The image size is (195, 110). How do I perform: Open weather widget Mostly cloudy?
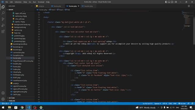tap(146, 108)
